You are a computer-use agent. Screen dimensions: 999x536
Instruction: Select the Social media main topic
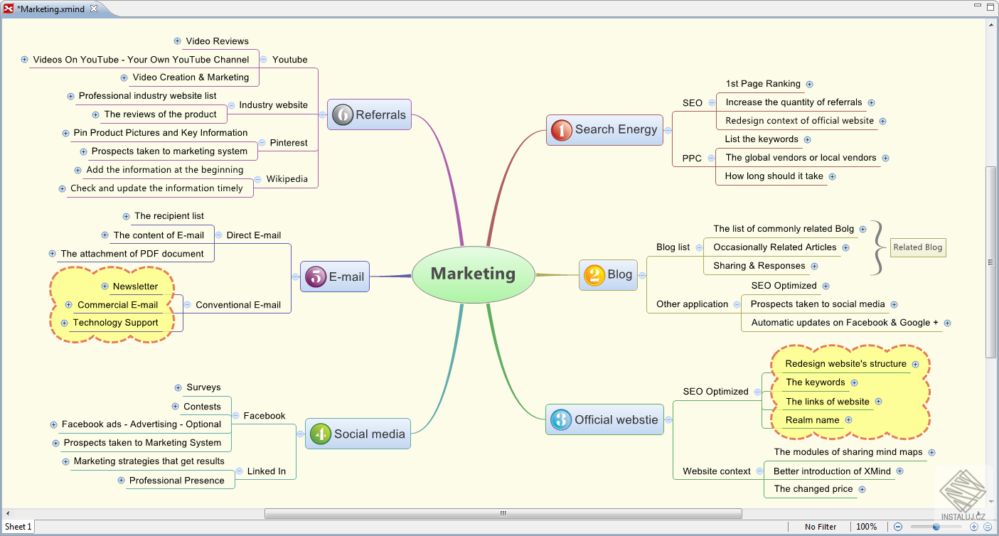pyautogui.click(x=358, y=434)
